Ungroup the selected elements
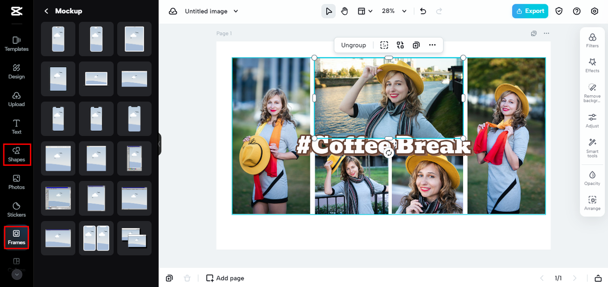The height and width of the screenshot is (287, 608). point(353,45)
